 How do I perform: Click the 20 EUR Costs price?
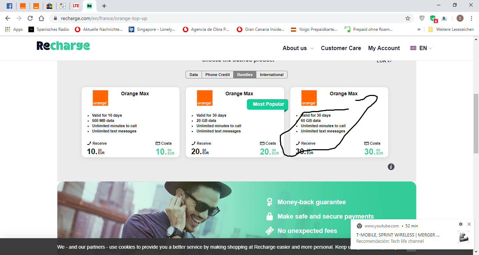pos(269,151)
